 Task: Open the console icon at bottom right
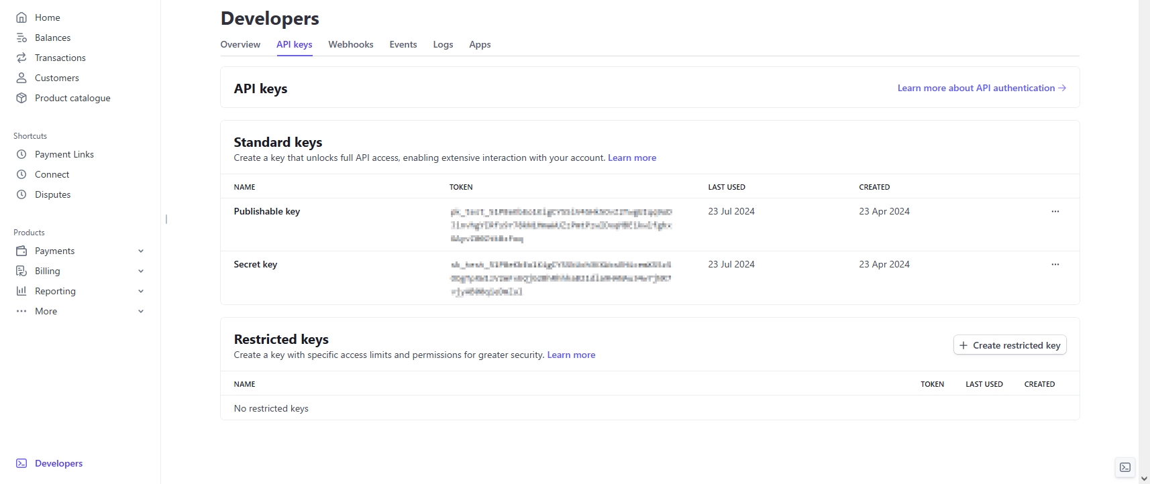coord(1125,467)
